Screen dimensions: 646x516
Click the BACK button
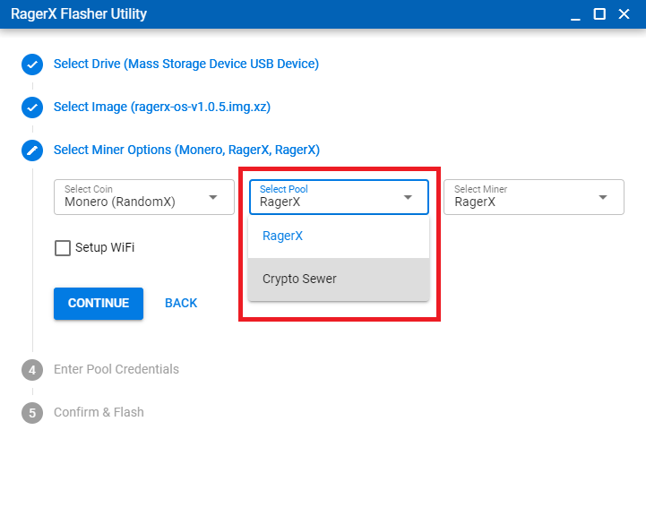[181, 304]
